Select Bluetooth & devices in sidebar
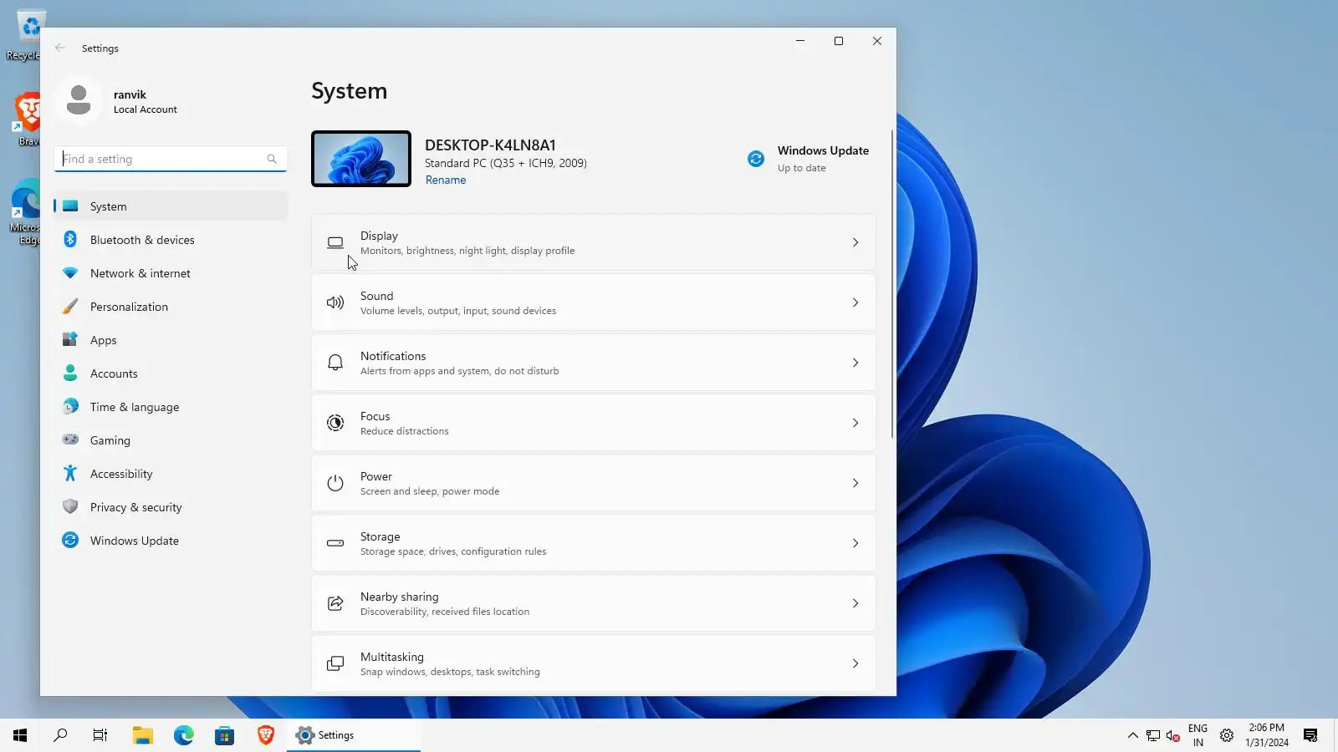 pyautogui.click(x=171, y=240)
